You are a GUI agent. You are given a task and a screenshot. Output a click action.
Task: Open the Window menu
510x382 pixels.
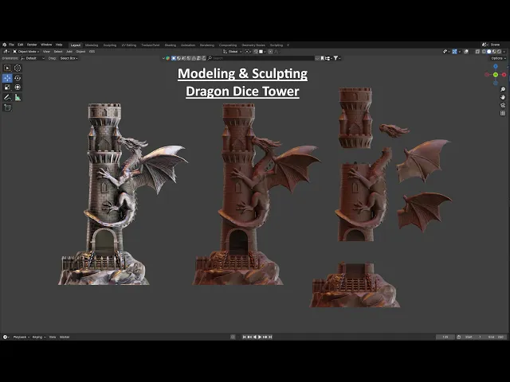[46, 45]
